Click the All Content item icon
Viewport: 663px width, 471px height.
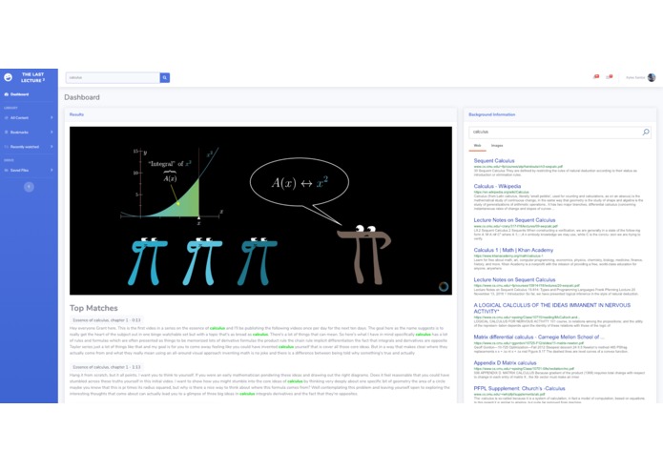(x=7, y=118)
